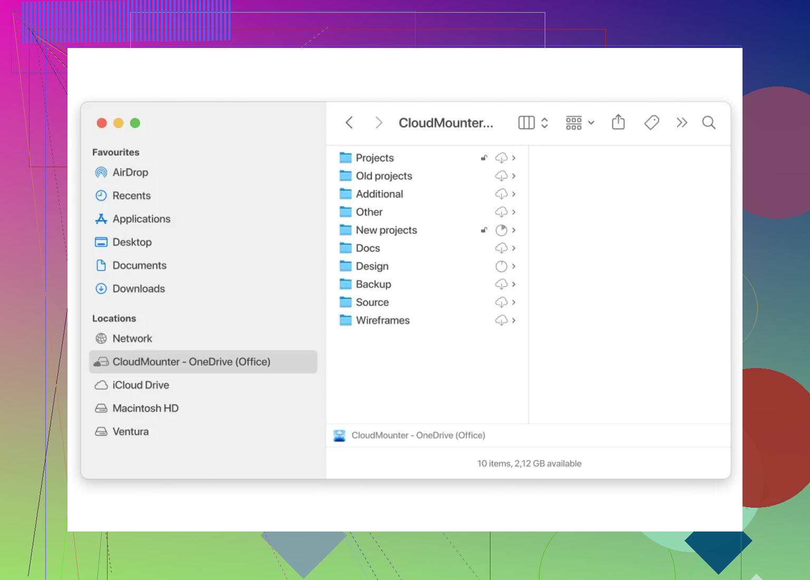The width and height of the screenshot is (810, 580).
Task: Select the Other folder
Action: (427, 212)
